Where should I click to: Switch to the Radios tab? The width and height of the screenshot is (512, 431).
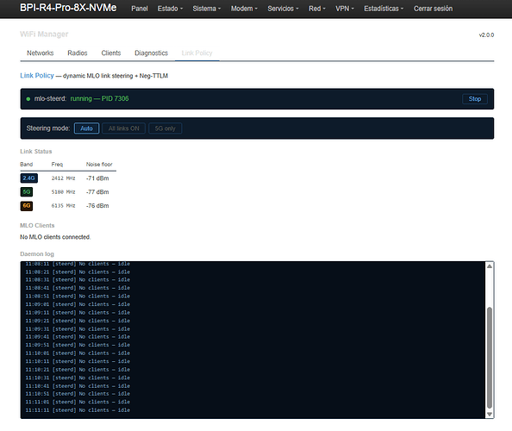[78, 53]
